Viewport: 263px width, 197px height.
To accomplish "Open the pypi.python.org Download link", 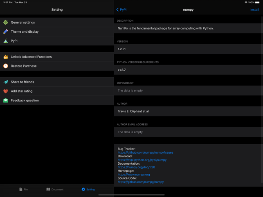I will 142,160.
